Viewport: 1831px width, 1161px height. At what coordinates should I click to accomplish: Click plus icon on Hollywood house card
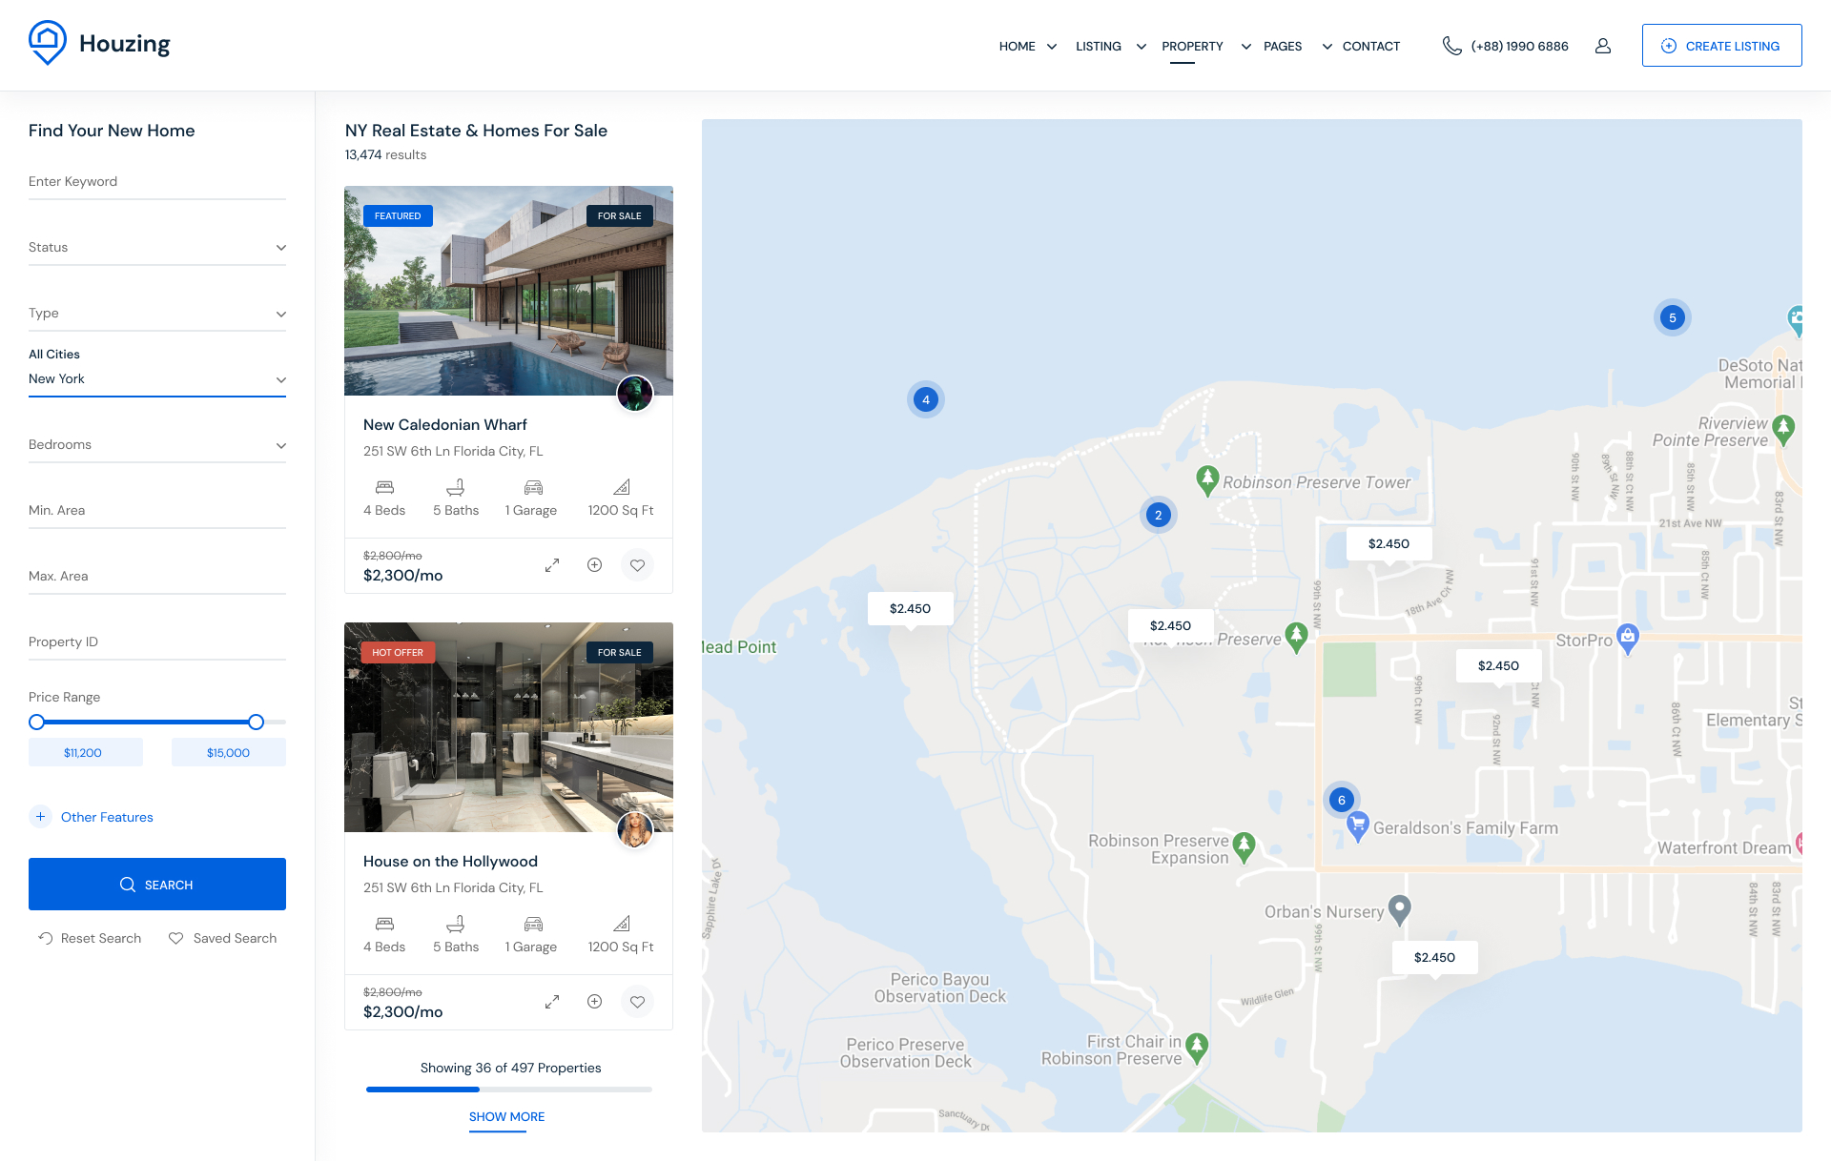coord(594,1002)
